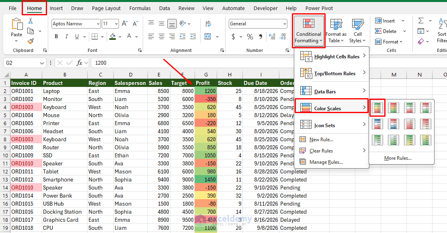Open Cell Styles gallery

point(357,31)
